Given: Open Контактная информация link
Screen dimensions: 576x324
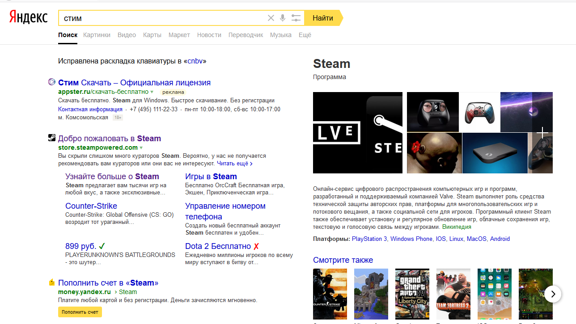Looking at the screenshot, I should (90, 109).
